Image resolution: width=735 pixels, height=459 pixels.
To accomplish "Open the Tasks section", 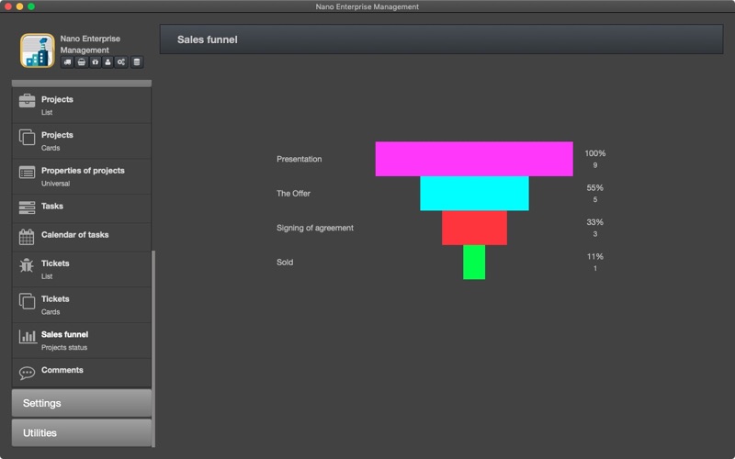I will point(82,208).
